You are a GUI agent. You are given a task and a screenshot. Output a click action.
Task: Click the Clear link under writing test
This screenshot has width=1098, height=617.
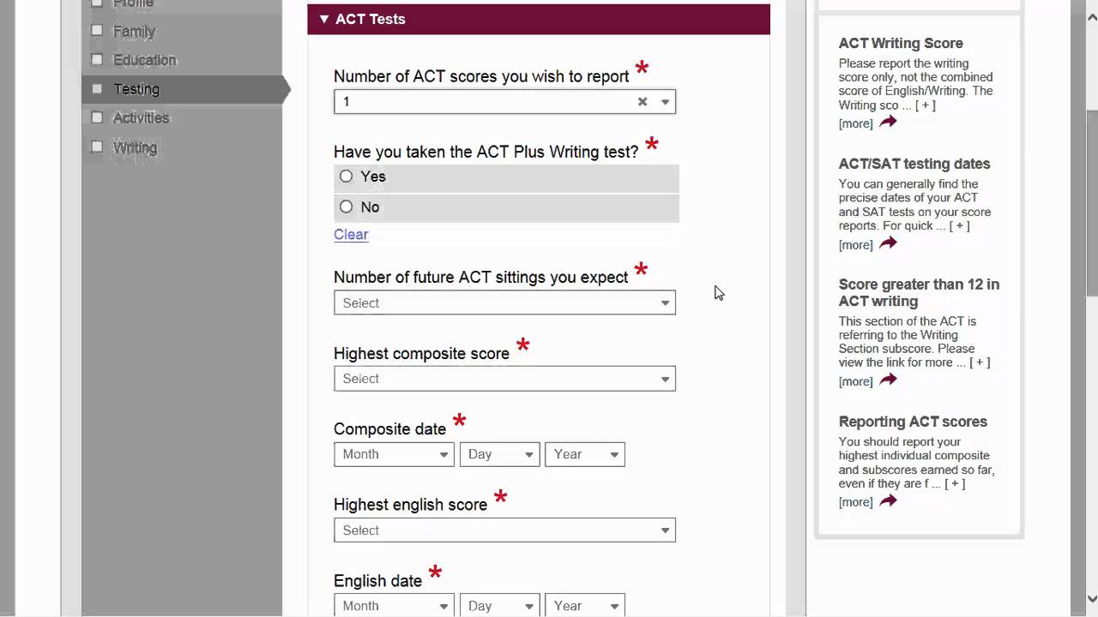tap(351, 235)
